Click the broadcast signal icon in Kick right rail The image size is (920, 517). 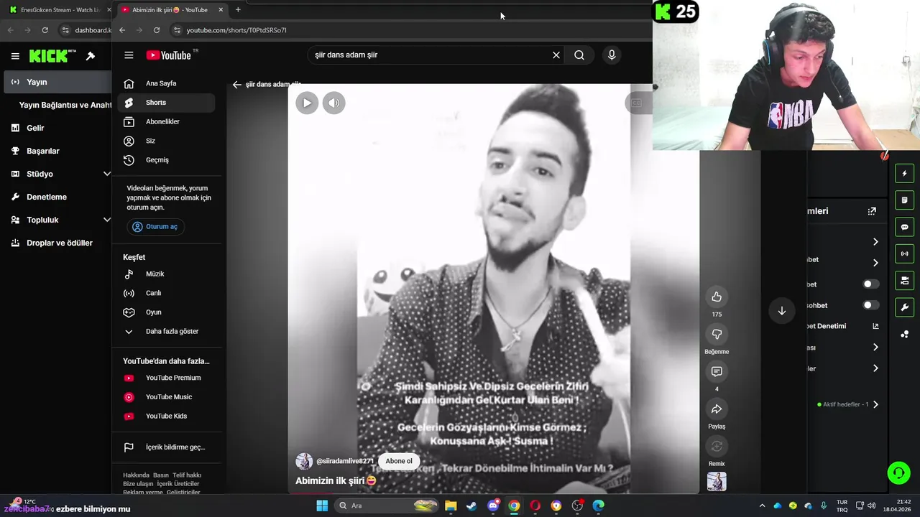(905, 253)
